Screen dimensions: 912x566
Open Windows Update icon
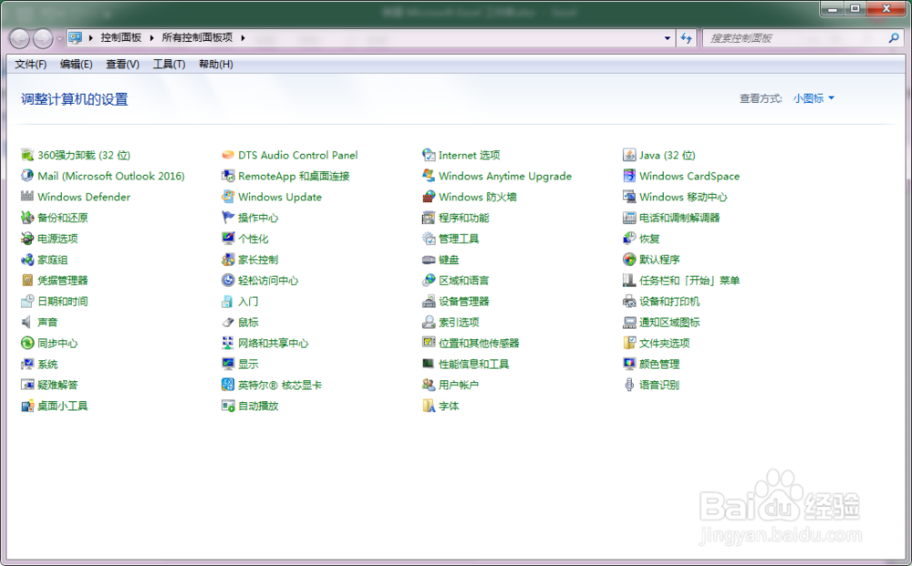tap(228, 197)
